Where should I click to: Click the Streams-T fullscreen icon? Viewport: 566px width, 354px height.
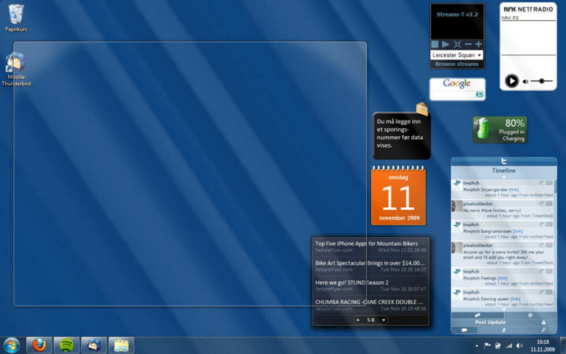(x=457, y=44)
